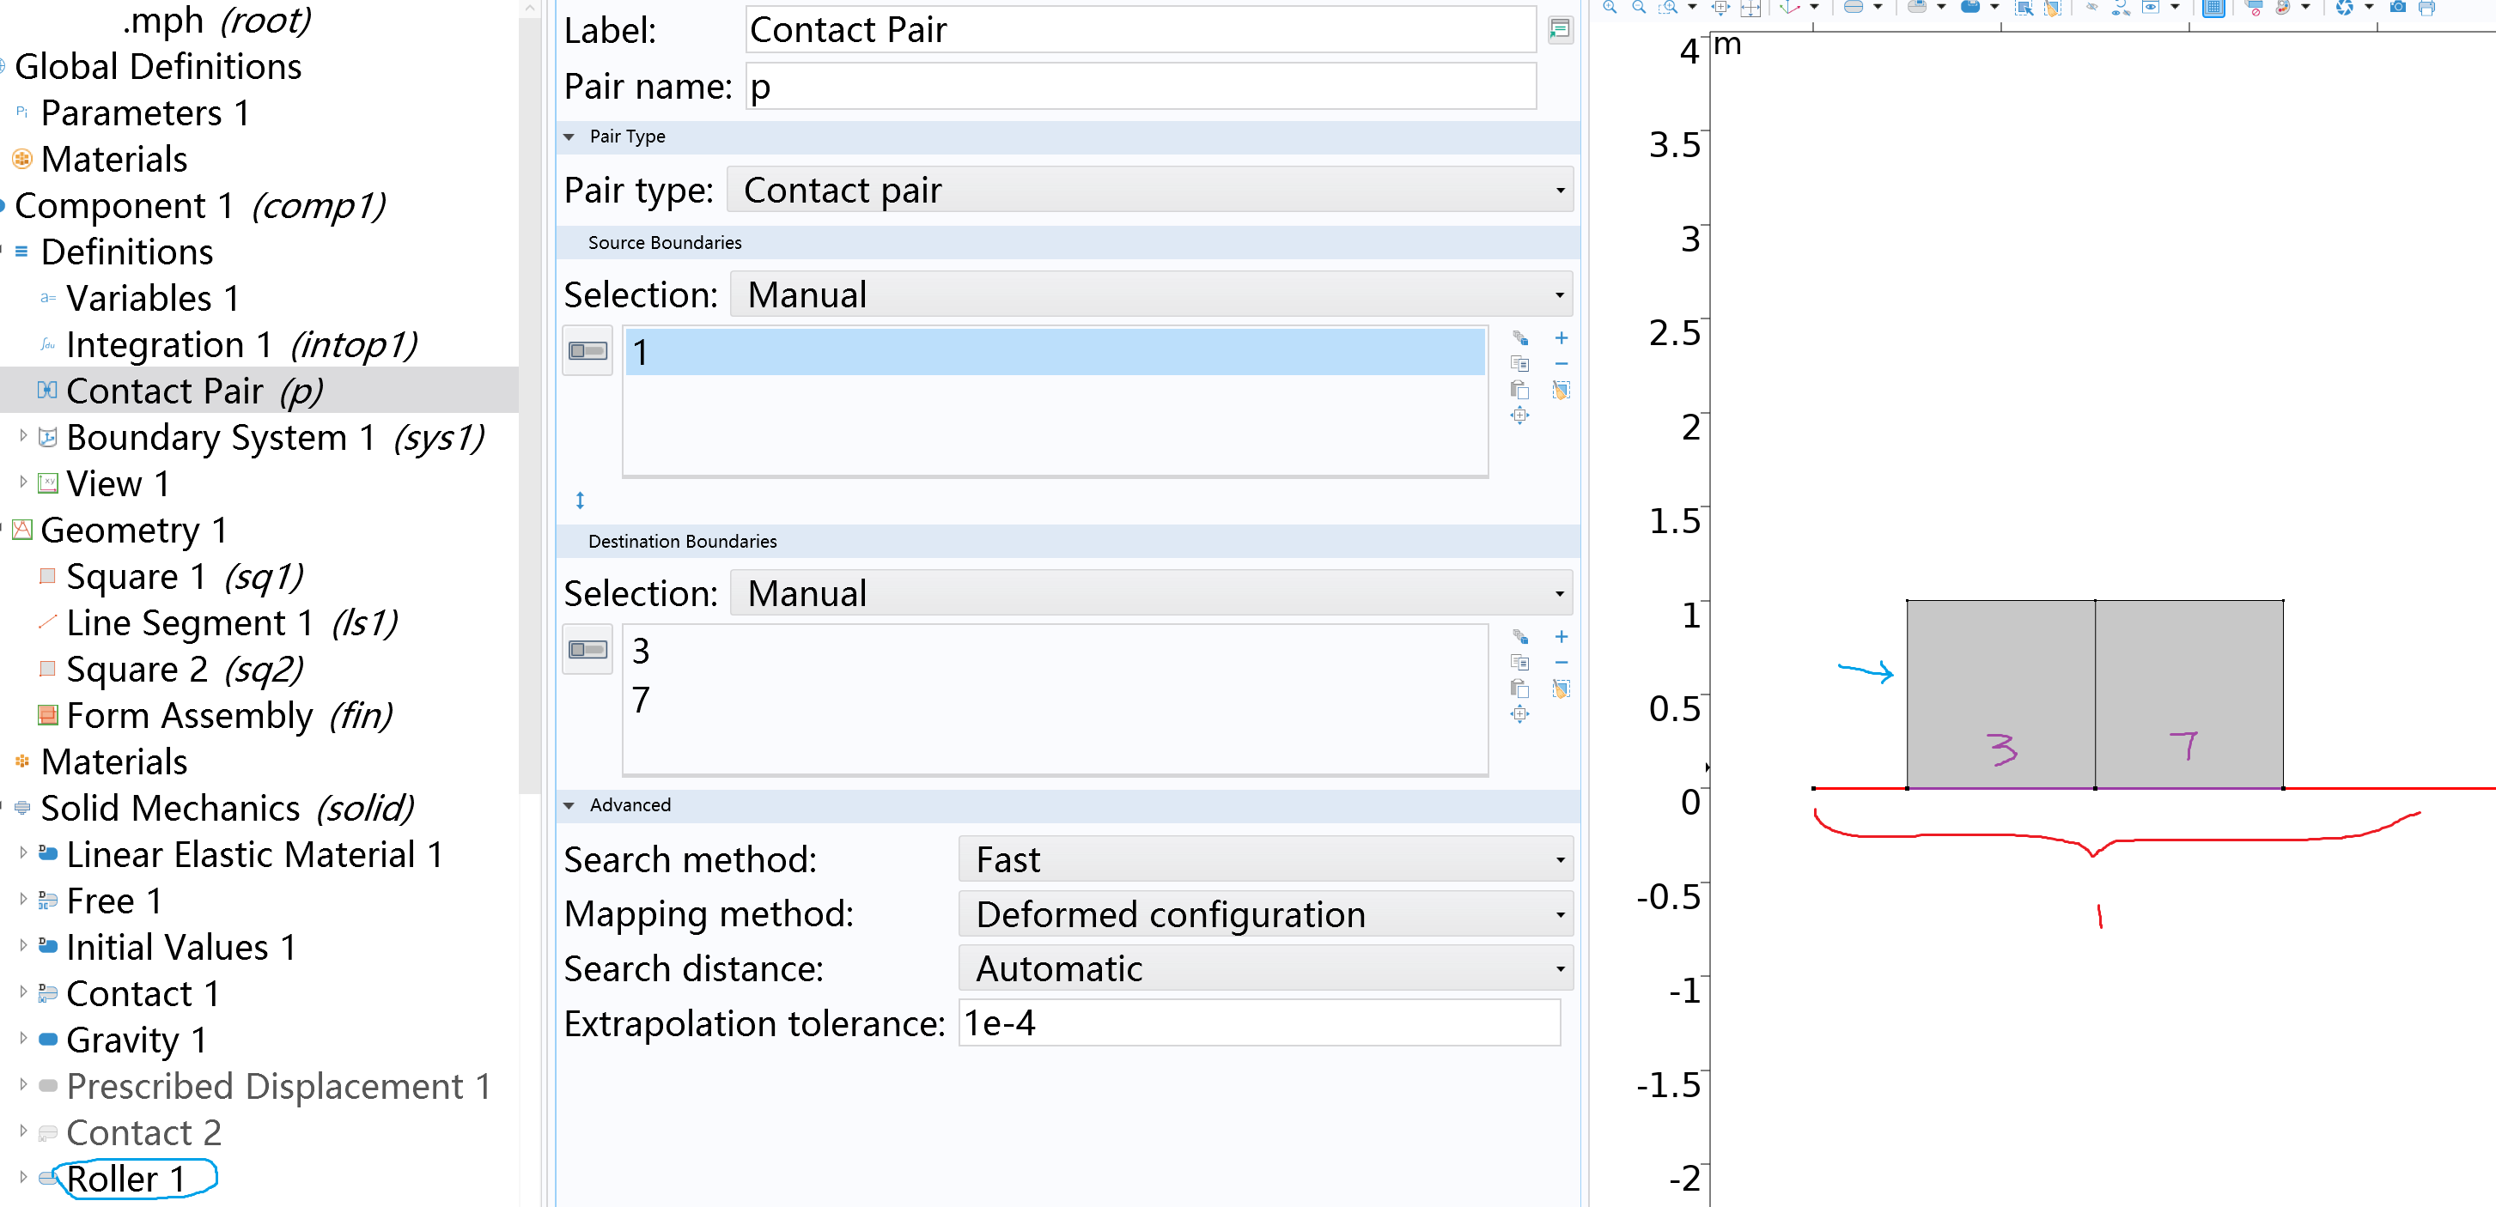The image size is (2496, 1207).
Task: Select boundary 7 in destination list
Action: [x=641, y=700]
